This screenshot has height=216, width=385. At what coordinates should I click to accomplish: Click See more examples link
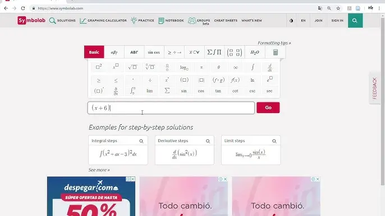[x=99, y=170]
